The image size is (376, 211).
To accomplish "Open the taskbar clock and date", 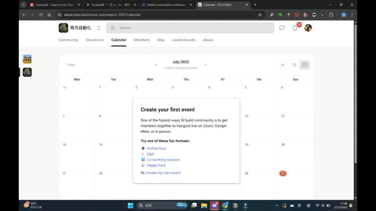I will click(340, 205).
